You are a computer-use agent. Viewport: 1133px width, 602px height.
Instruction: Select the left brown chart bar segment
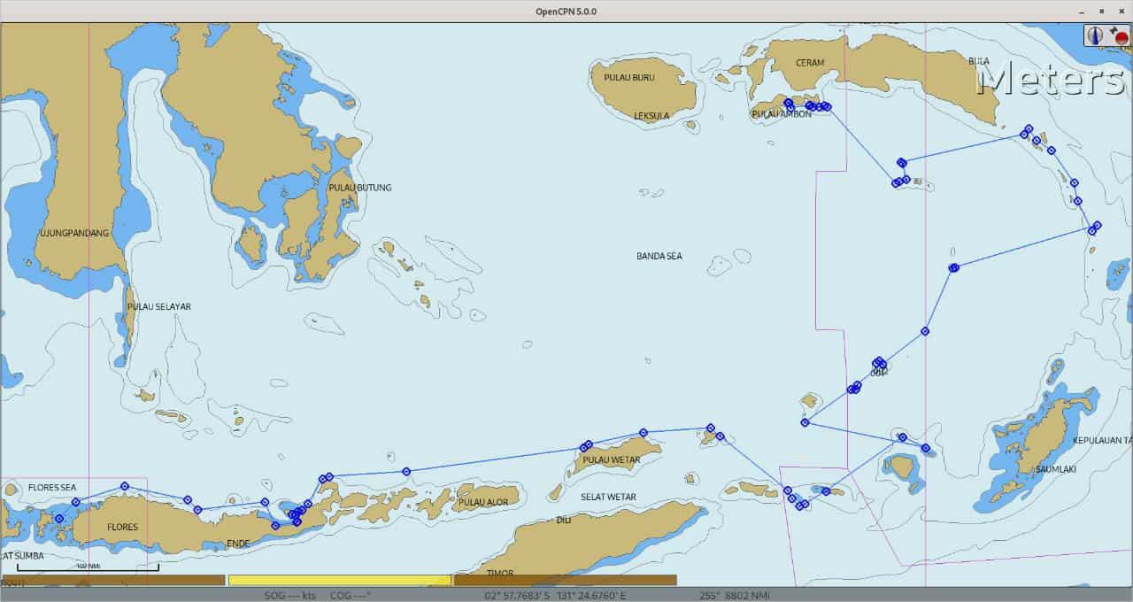coord(113,580)
